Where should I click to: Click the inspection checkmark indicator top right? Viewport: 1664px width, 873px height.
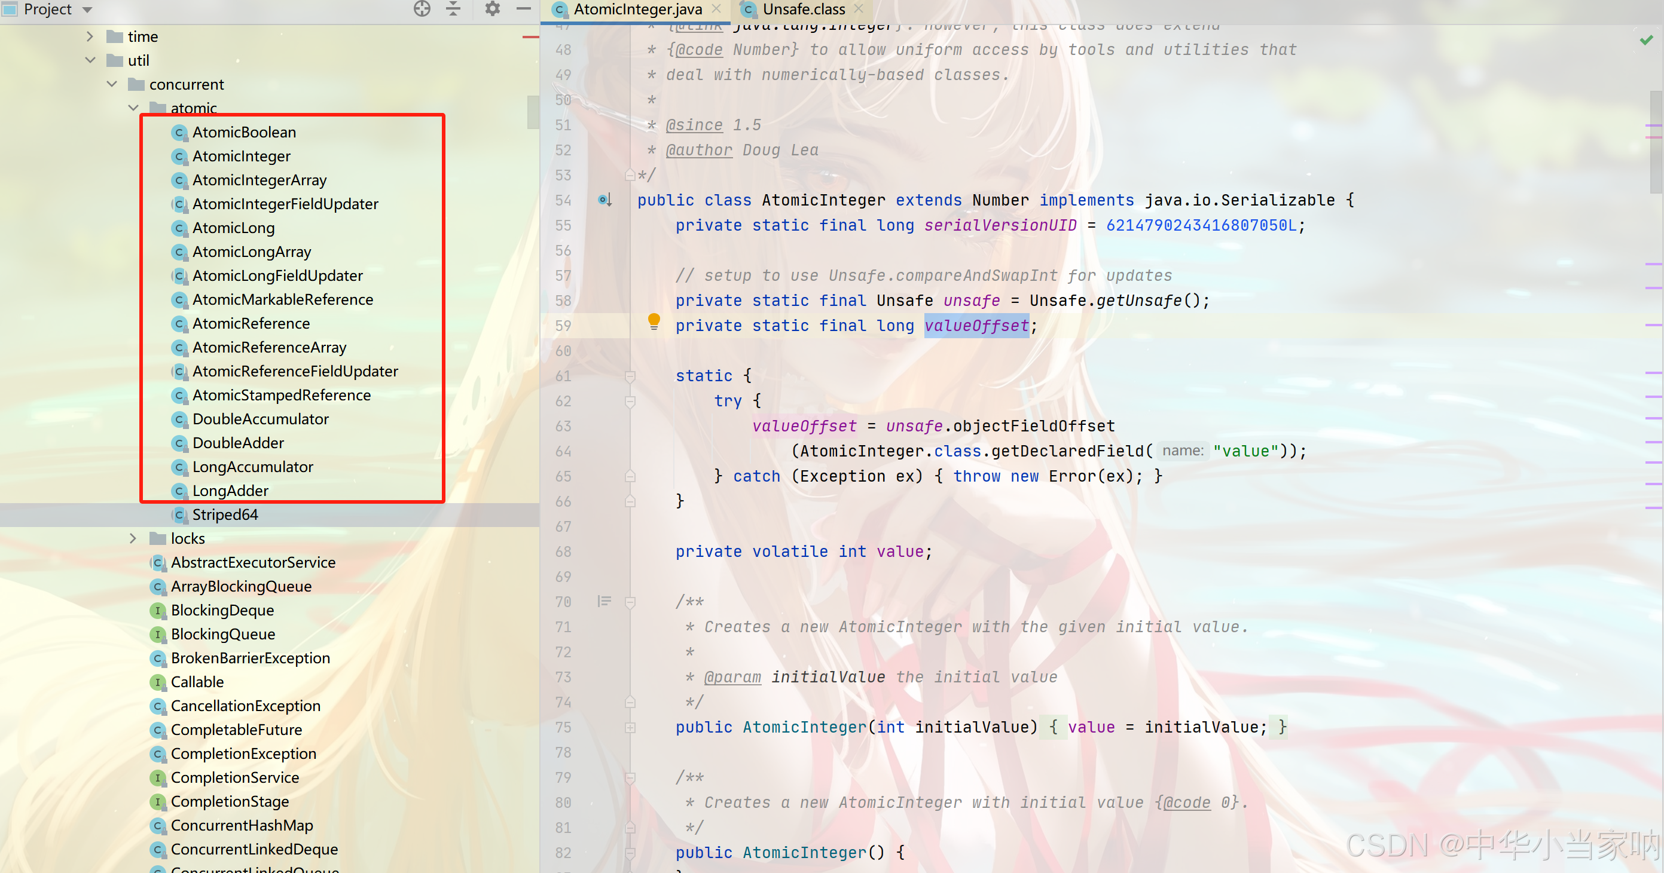click(1646, 40)
